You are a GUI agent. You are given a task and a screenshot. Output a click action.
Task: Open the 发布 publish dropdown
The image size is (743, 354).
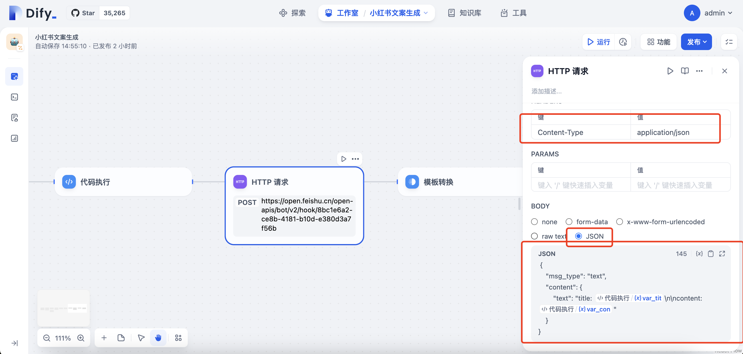(x=696, y=42)
